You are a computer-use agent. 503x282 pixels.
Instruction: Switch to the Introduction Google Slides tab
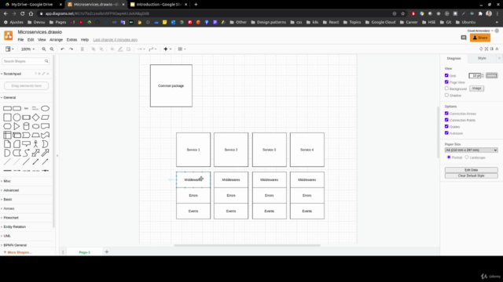point(159,5)
